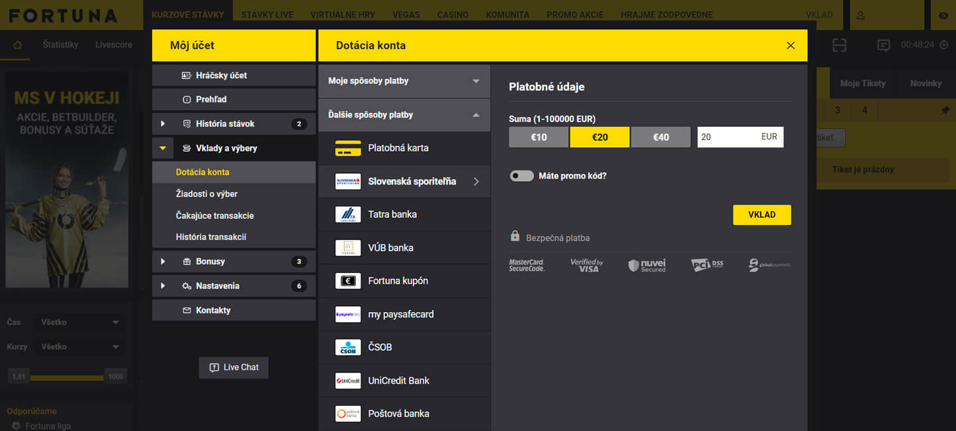This screenshot has width=956, height=431.
Task: Click the pin icon in ticket panel
Action: coord(945,110)
